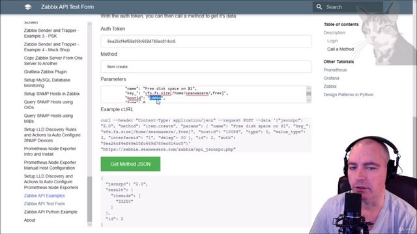Click inside the Parameters textarea
Viewport: 417px width, 234px height.
point(203,94)
